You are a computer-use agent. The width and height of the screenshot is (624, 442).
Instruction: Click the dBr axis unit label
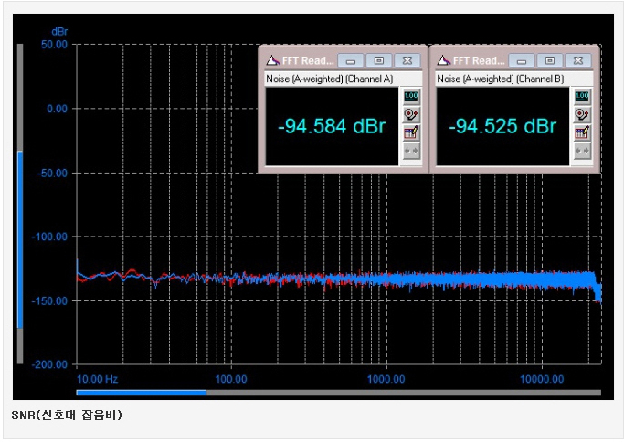[x=59, y=31]
